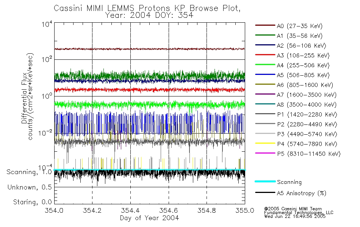Image resolution: width=360 pixels, height=227 pixels.
Task: Click x-axis tick label 354.2
Action: pos(92,210)
